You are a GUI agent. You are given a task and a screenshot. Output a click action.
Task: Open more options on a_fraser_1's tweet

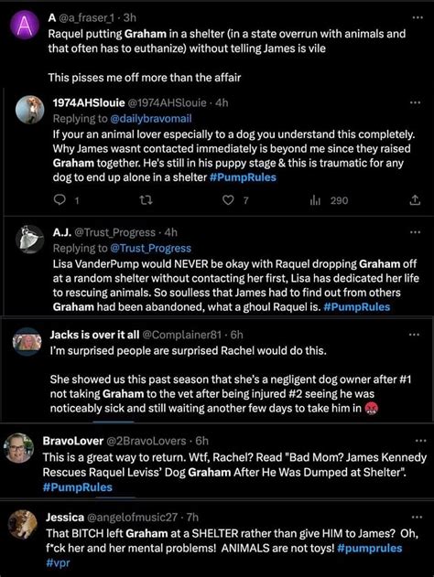pos(417,17)
